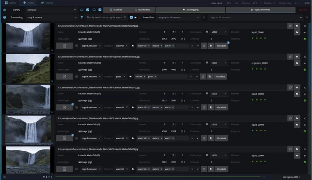Toggle eye visibility for liquid_00003 element
This screenshot has height=180, width=312.
[x=305, y=125]
